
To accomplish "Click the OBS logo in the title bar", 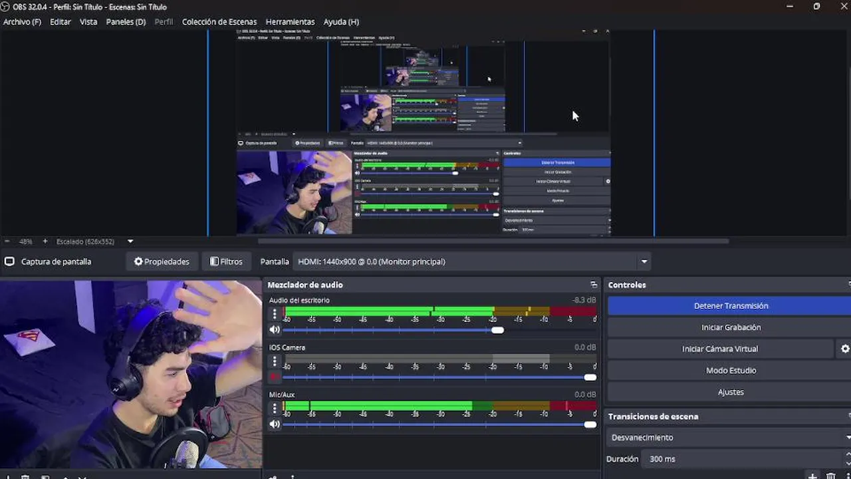I will pyautogui.click(x=5, y=7).
